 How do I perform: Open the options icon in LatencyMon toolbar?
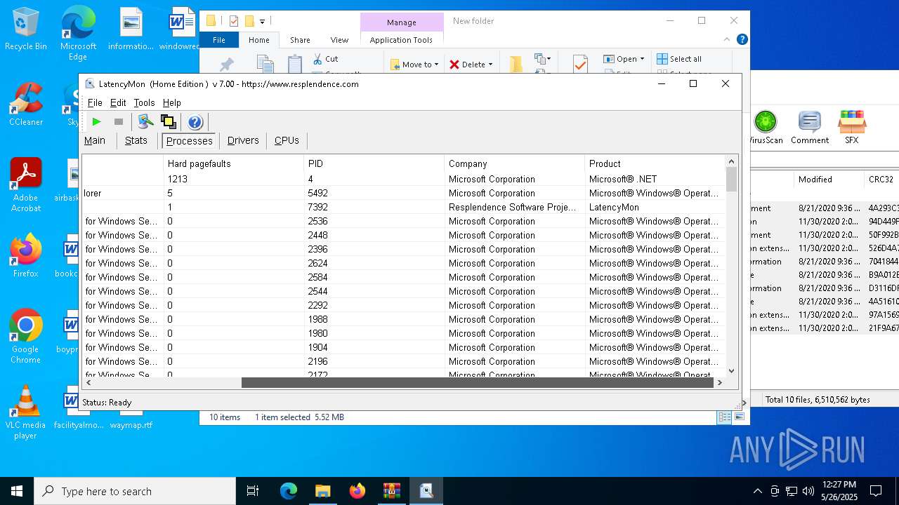click(x=145, y=122)
